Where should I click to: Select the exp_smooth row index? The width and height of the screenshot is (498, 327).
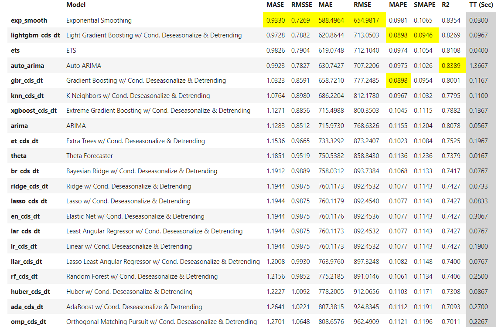29,20
